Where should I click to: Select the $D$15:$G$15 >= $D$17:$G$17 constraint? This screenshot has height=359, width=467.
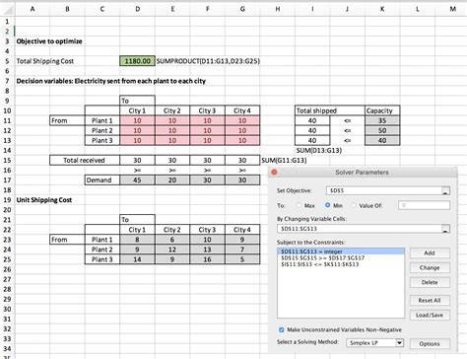[341, 258]
